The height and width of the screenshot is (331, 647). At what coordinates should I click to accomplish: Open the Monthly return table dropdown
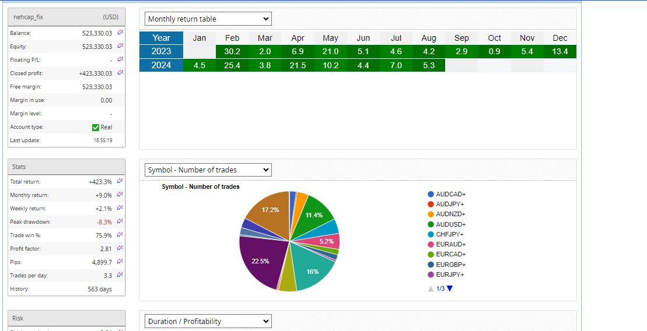coord(208,19)
